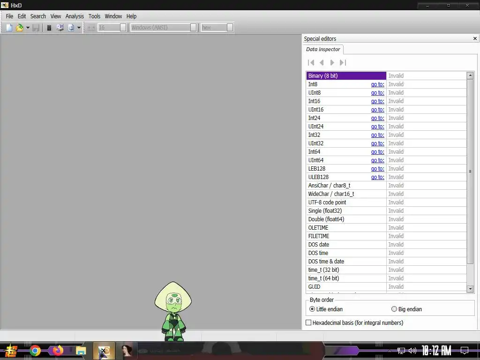Click the next byte arrow in Data inspector
The image size is (480, 360).
pyautogui.click(x=332, y=63)
